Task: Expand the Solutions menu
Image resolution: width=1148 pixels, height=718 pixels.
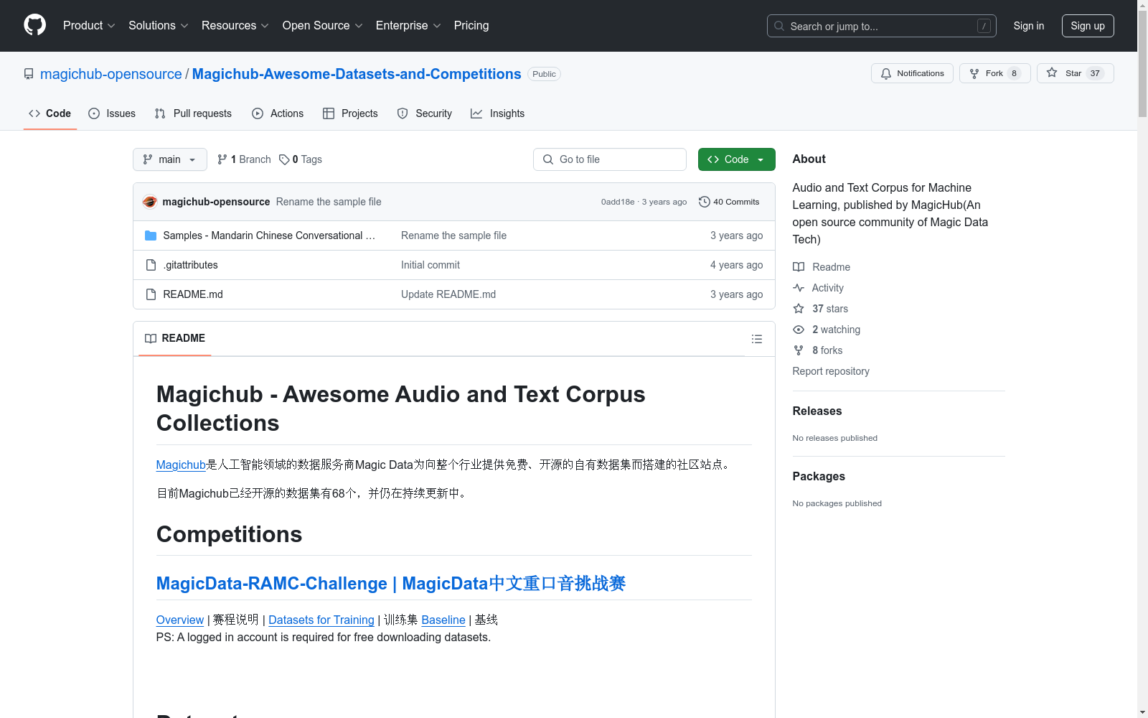Action: coord(159,25)
